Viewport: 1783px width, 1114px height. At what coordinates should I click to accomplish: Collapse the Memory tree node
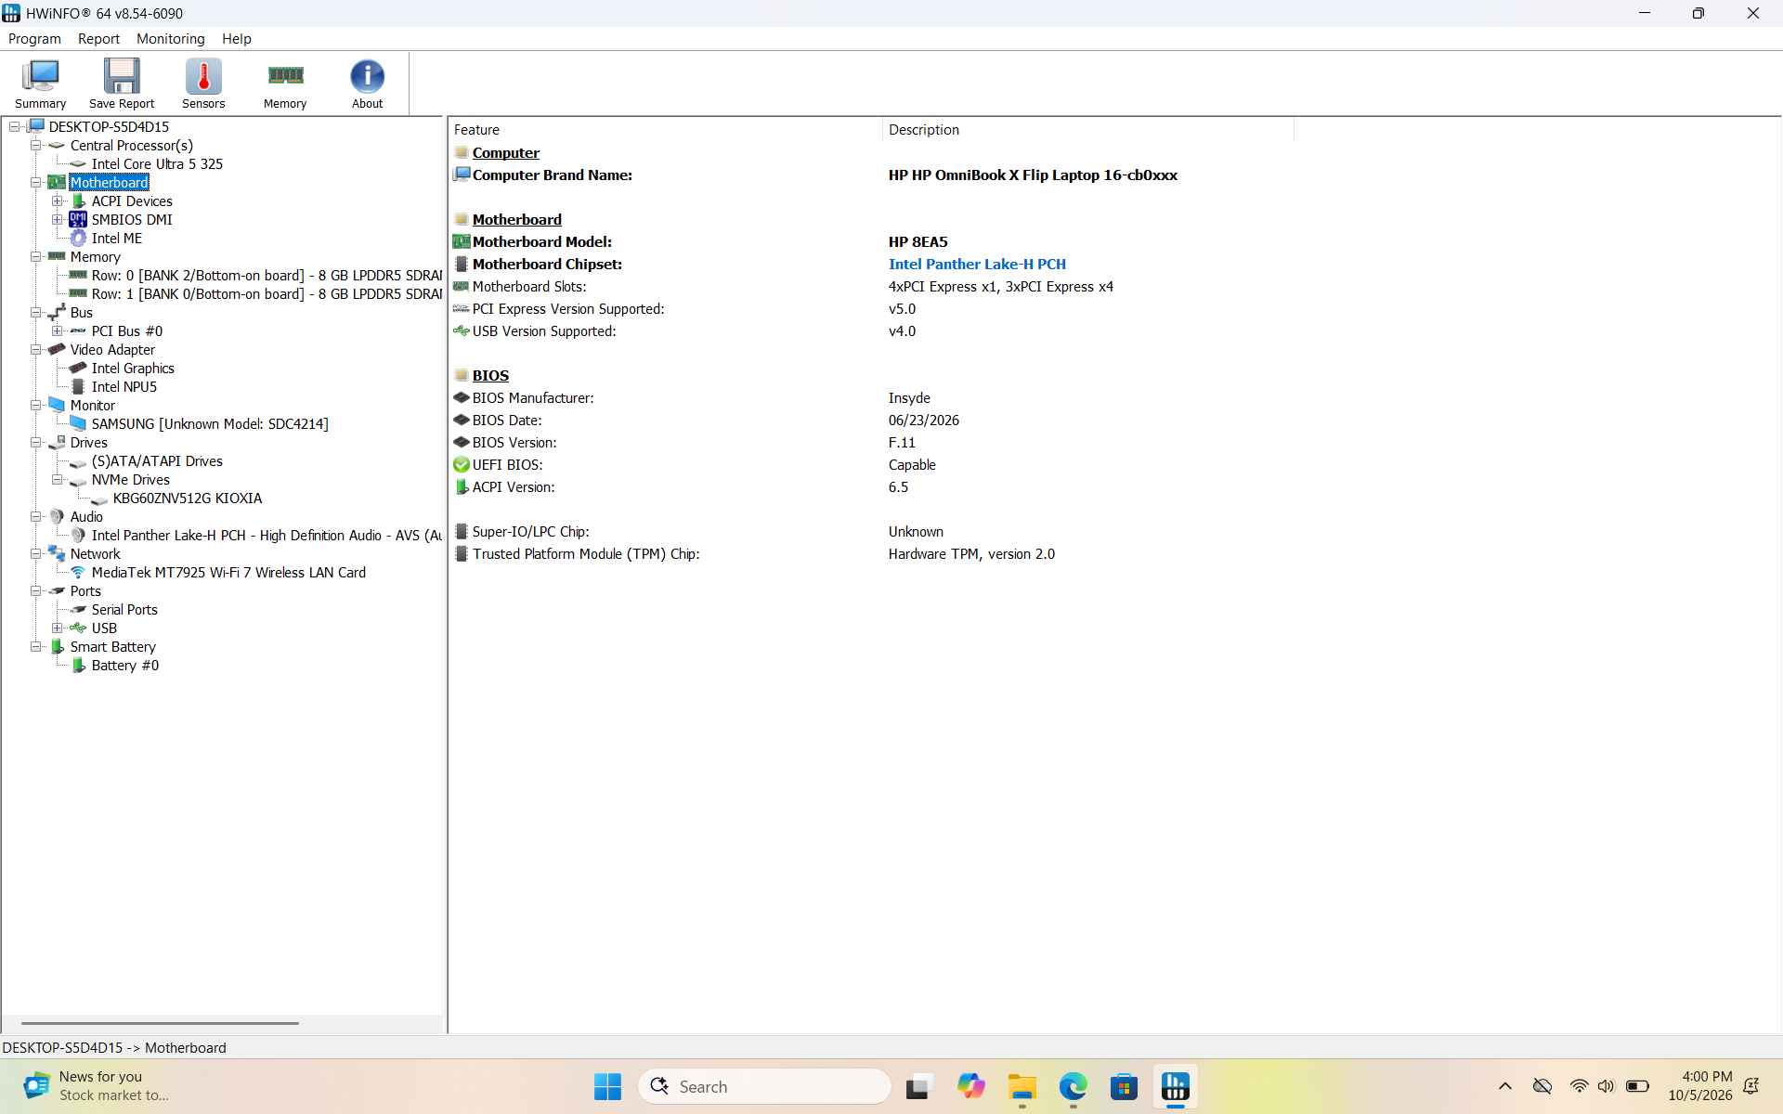[x=35, y=257]
